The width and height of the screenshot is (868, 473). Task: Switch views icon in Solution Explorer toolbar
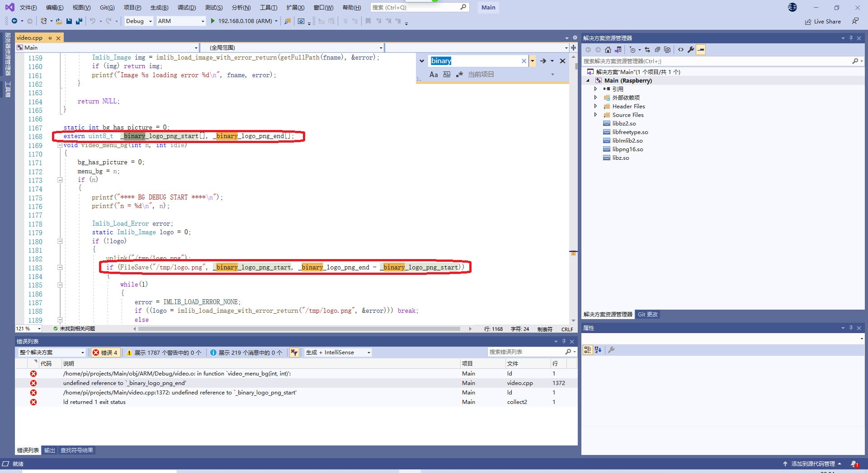pyautogui.click(x=618, y=50)
